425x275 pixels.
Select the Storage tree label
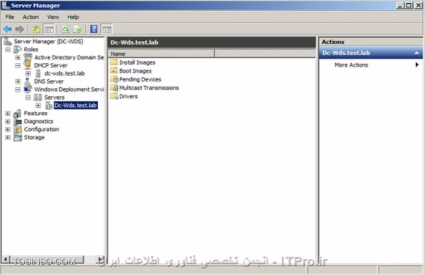coord(34,137)
